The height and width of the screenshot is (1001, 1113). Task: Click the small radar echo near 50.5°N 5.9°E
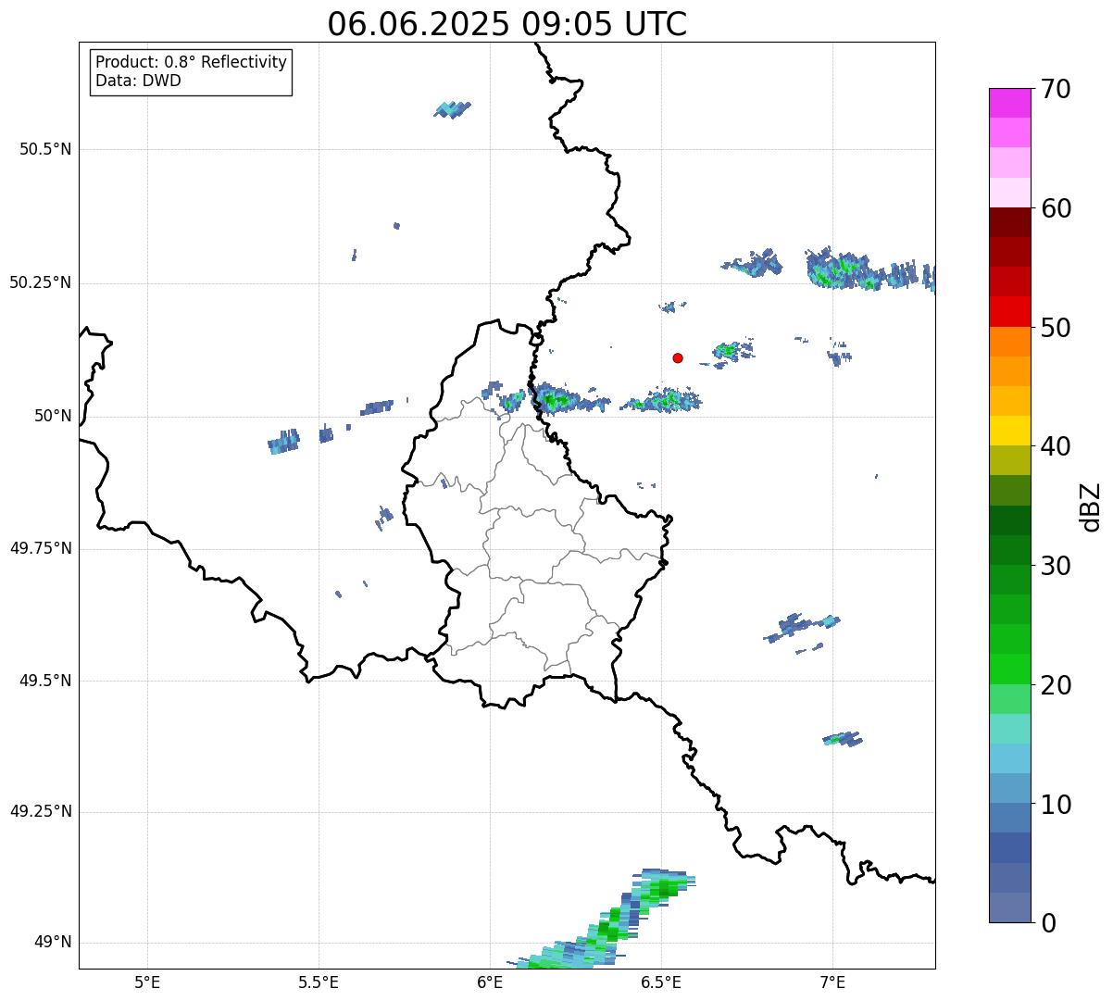pos(452,109)
